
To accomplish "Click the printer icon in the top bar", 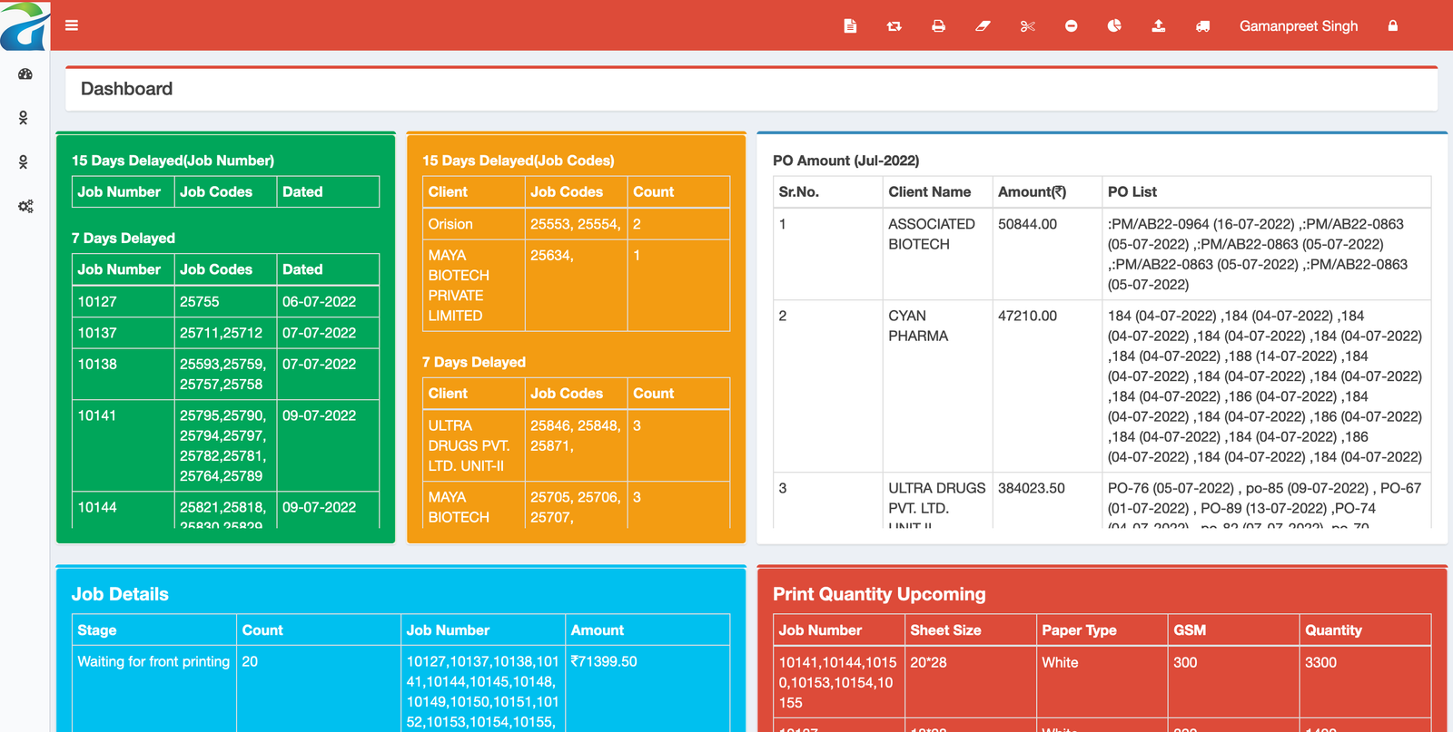I will tap(938, 26).
